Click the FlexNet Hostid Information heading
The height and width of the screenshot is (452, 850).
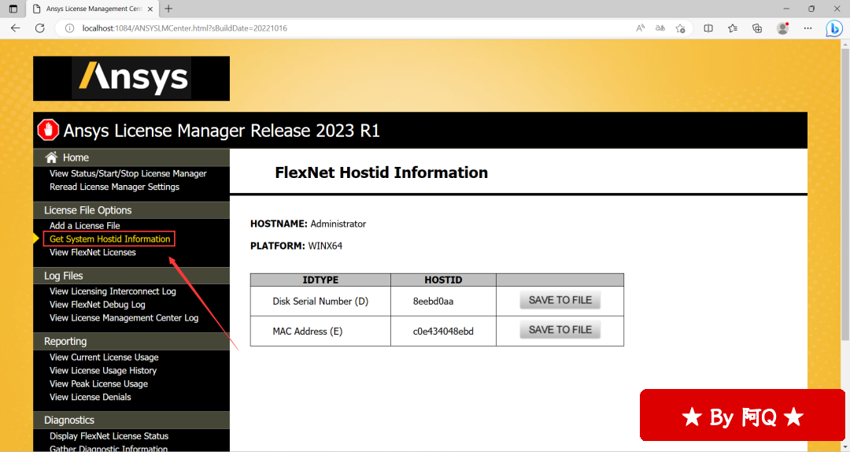[x=381, y=172]
